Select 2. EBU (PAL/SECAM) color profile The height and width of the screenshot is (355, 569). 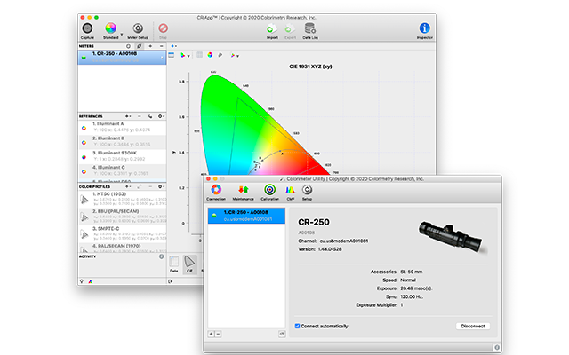click(123, 217)
